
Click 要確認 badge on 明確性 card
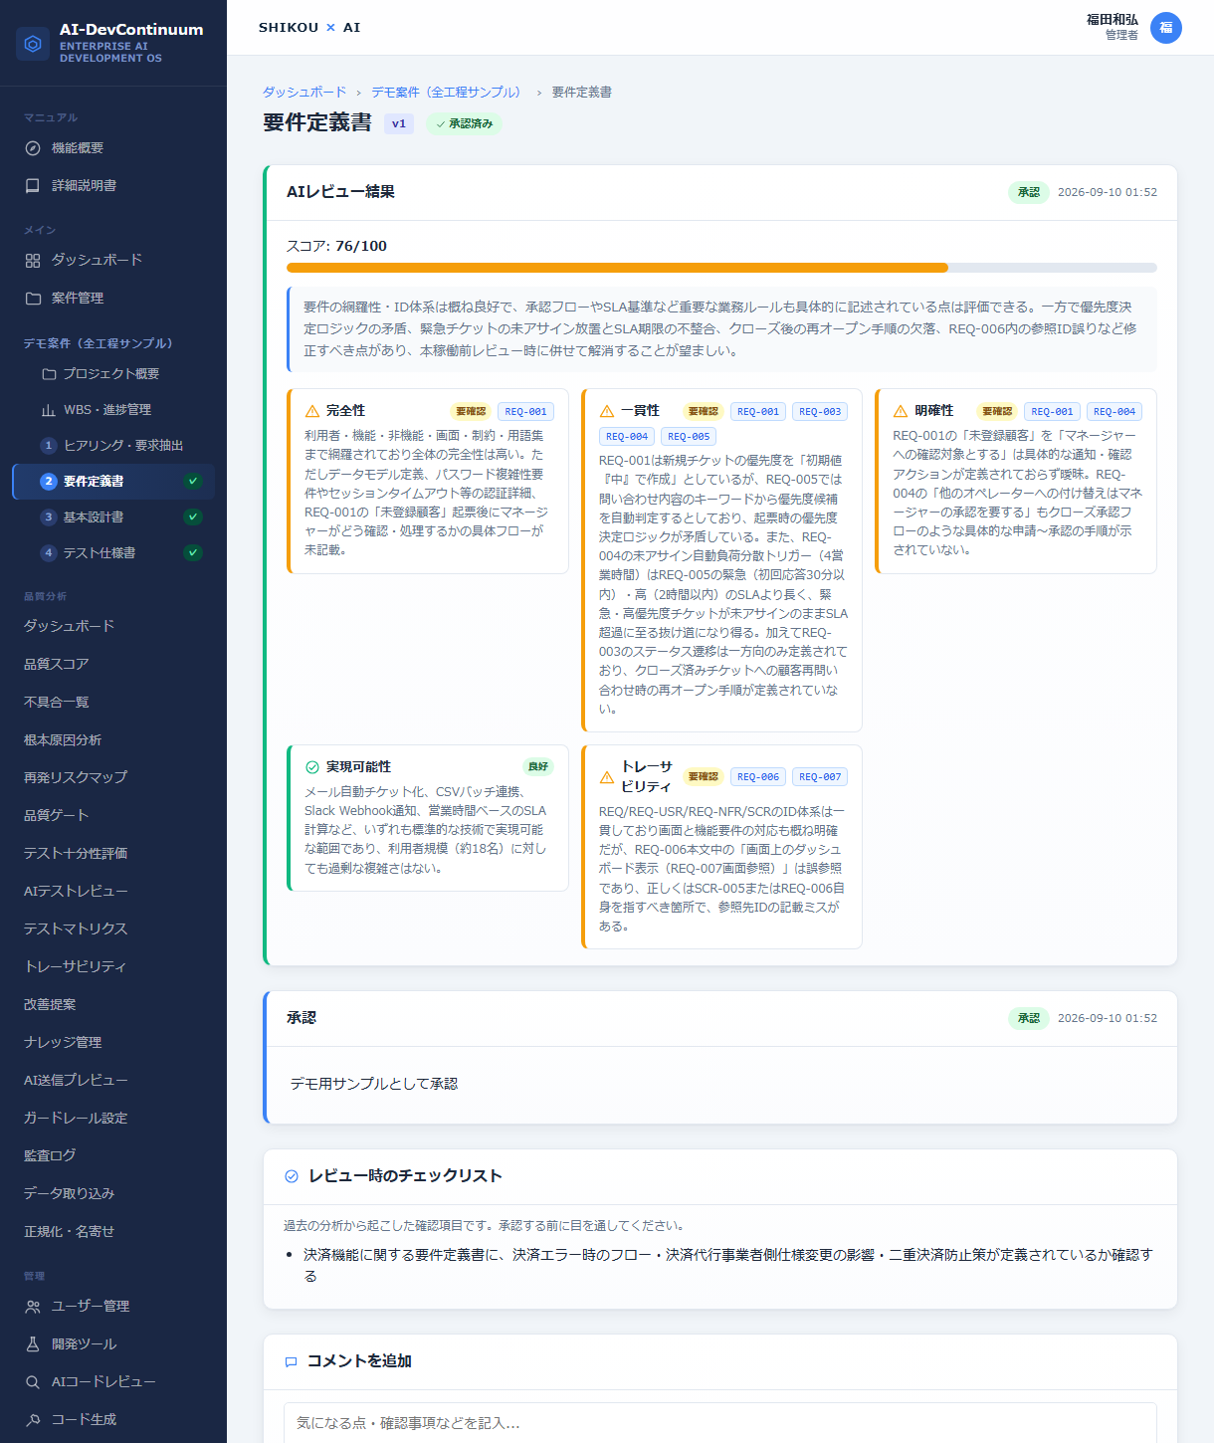click(996, 412)
